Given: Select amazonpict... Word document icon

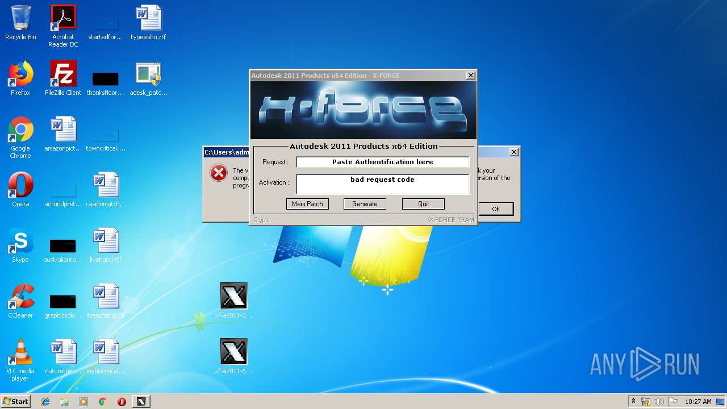Looking at the screenshot, I should (63, 134).
